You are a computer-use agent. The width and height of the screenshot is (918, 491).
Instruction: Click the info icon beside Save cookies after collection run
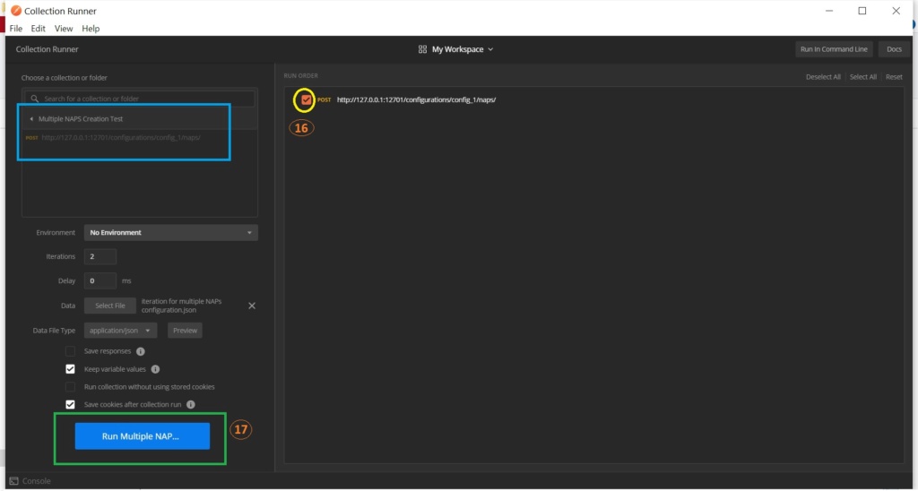pyautogui.click(x=191, y=404)
